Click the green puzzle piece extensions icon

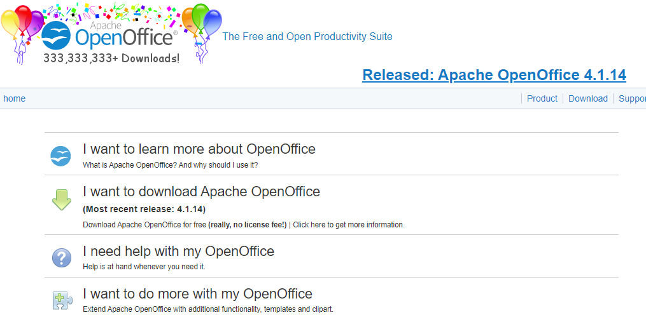click(61, 300)
